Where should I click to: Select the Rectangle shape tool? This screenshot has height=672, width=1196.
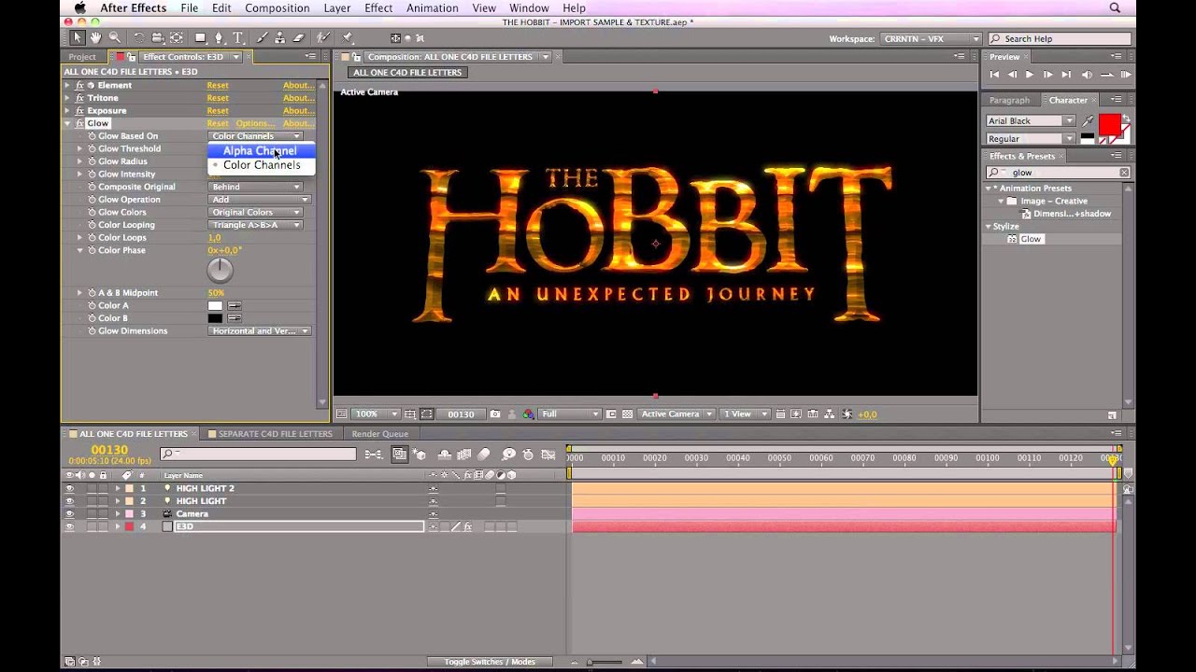pos(200,38)
